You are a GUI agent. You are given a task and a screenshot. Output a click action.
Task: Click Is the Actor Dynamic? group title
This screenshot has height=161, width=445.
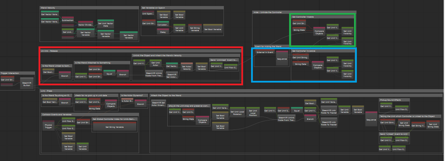132,95
